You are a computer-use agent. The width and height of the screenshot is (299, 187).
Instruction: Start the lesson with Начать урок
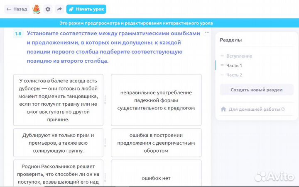pos(86,9)
